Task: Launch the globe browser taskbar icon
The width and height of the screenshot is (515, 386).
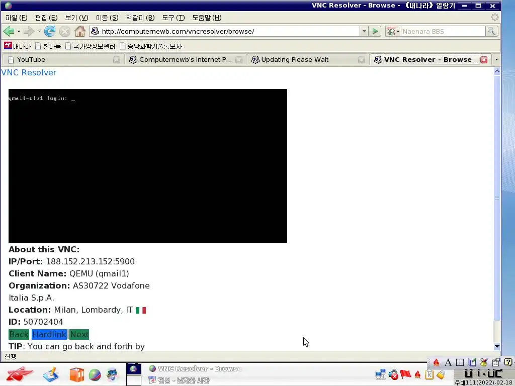Action: [95, 375]
